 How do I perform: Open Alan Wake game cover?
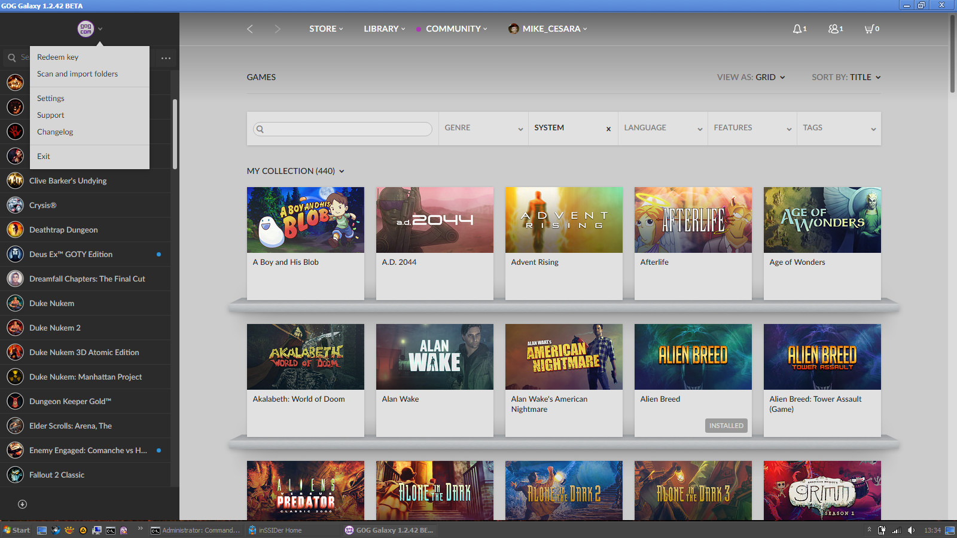pos(435,357)
